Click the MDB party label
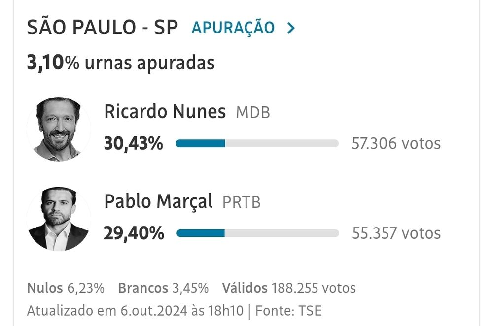Image resolution: width=493 pixels, height=326 pixels. click(x=253, y=112)
